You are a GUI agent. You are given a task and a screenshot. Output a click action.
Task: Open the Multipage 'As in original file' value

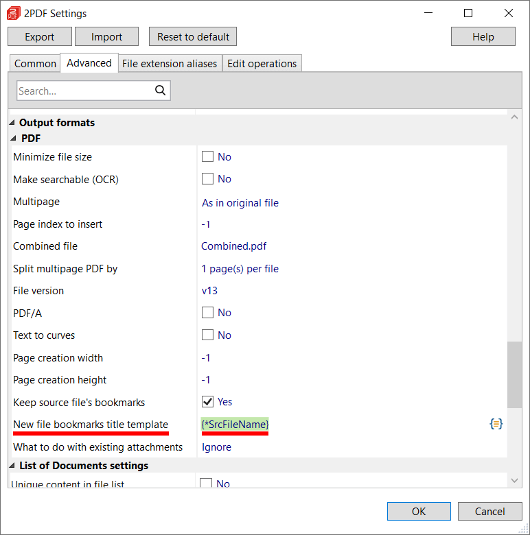[240, 202]
